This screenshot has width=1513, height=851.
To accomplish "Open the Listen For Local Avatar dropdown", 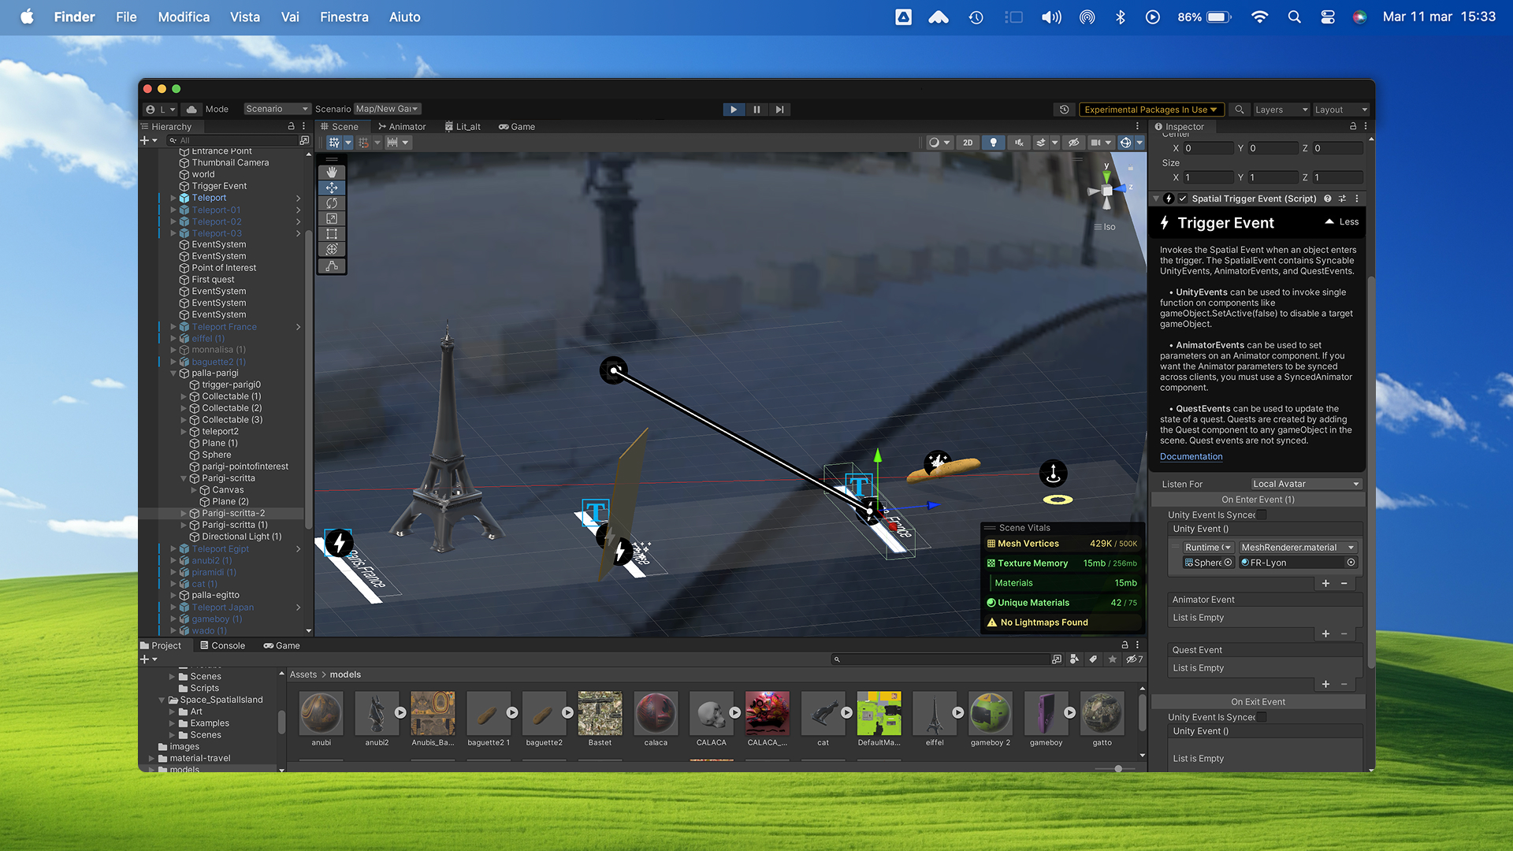I will point(1306,484).
